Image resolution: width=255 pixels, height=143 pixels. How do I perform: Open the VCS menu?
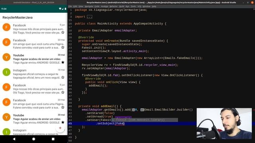139,6
